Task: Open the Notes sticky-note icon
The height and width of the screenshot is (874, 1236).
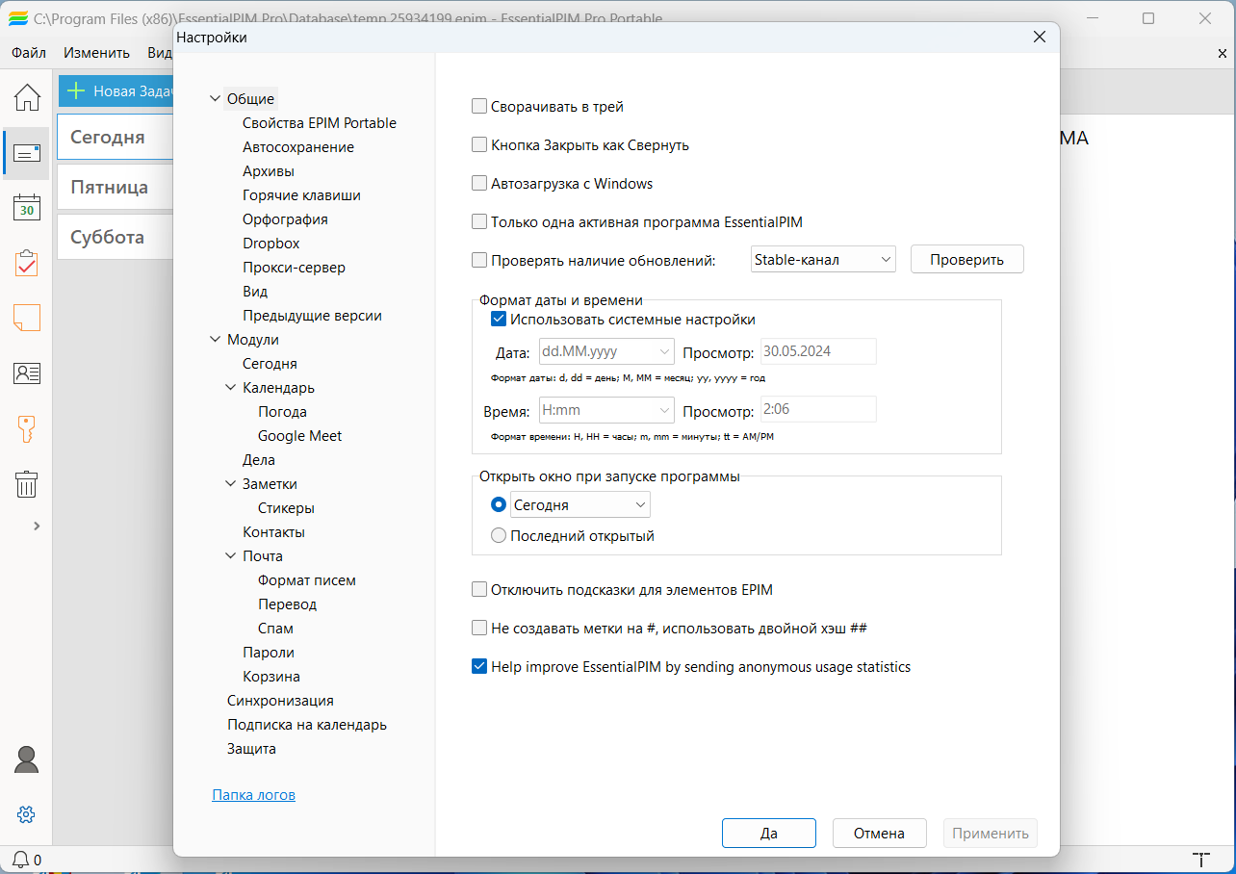Action: (x=27, y=318)
